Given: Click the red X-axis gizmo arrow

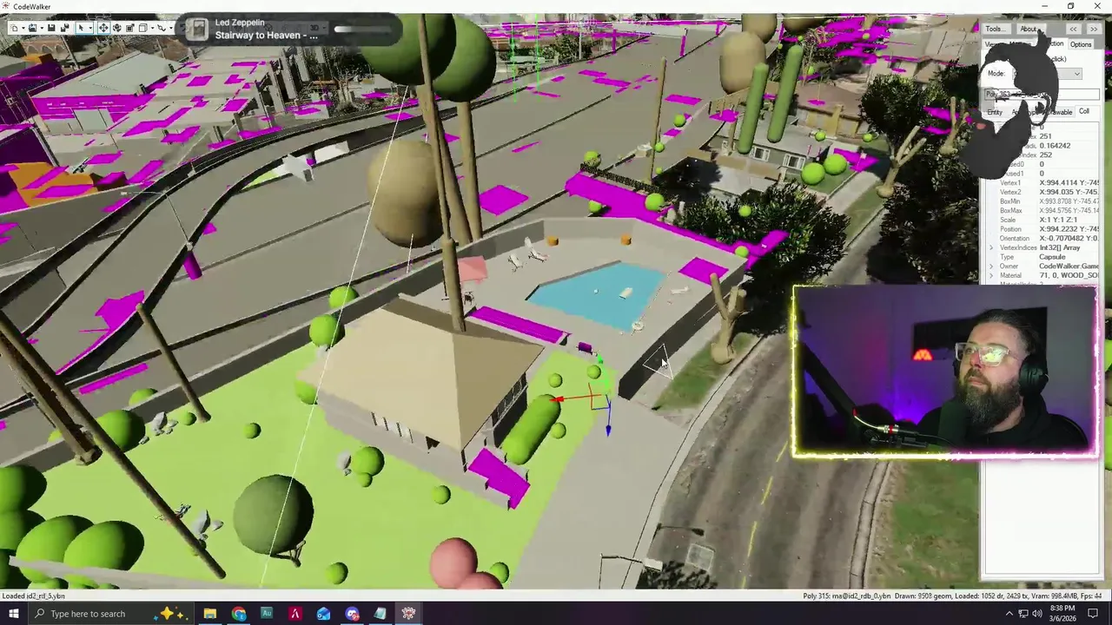Looking at the screenshot, I should pos(556,400).
